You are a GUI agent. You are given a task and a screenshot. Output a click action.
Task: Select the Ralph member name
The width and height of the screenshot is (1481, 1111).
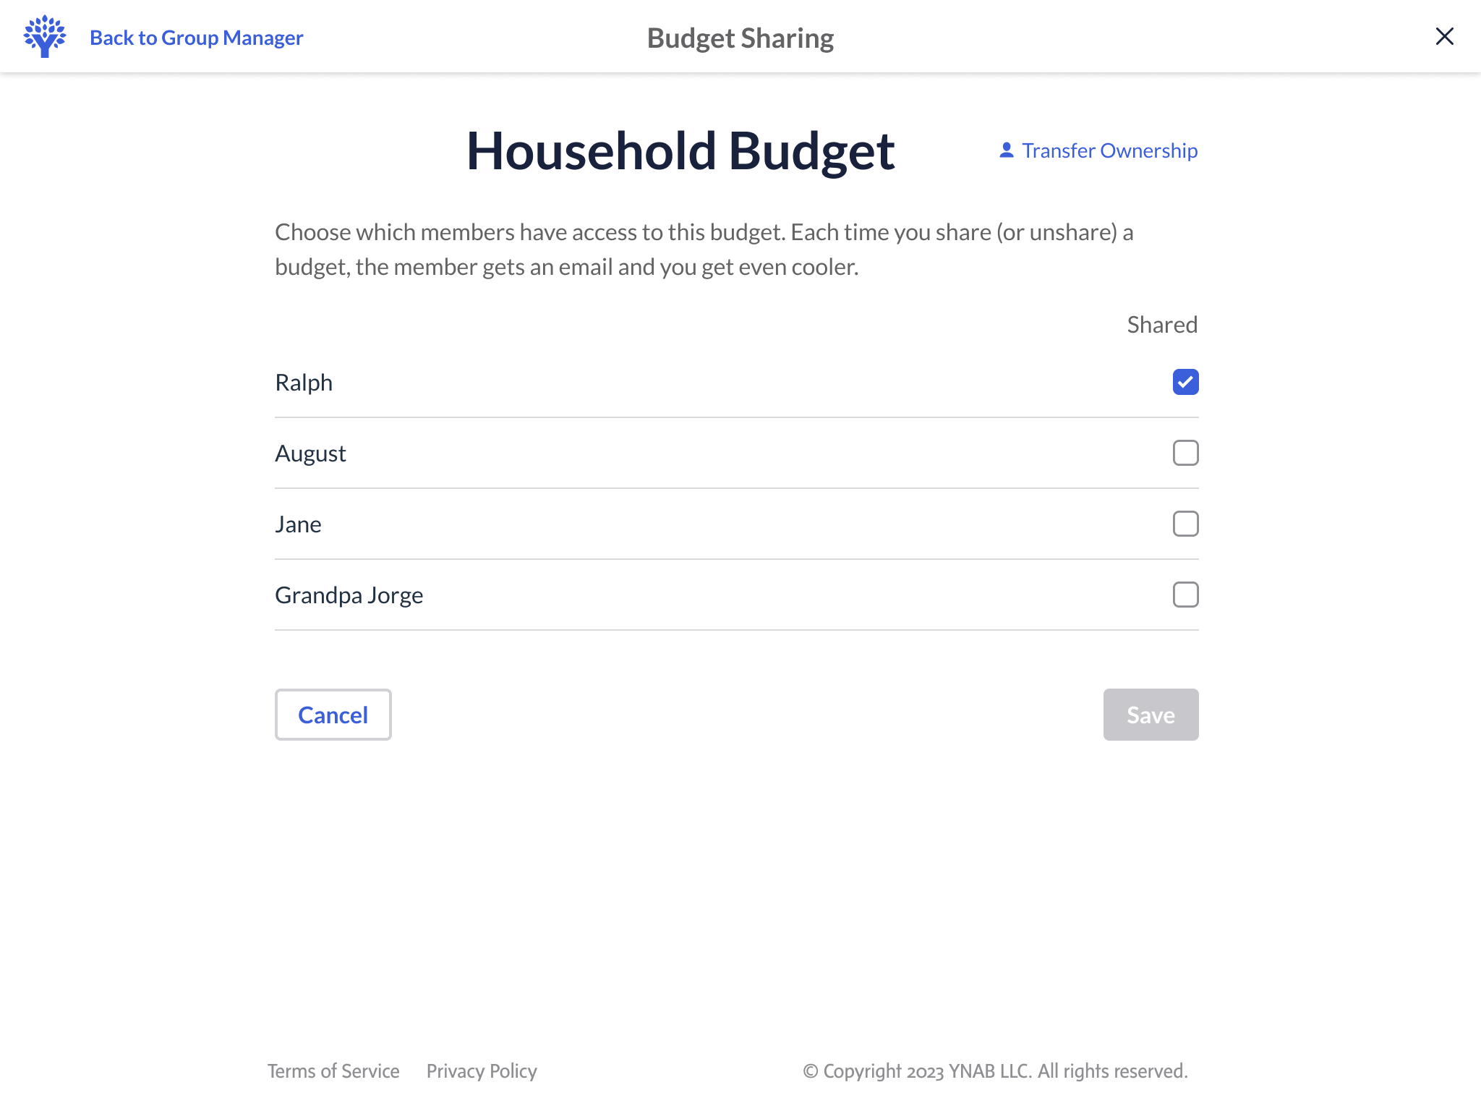[x=304, y=383]
